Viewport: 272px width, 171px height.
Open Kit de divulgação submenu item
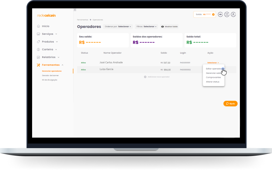(x=49, y=80)
